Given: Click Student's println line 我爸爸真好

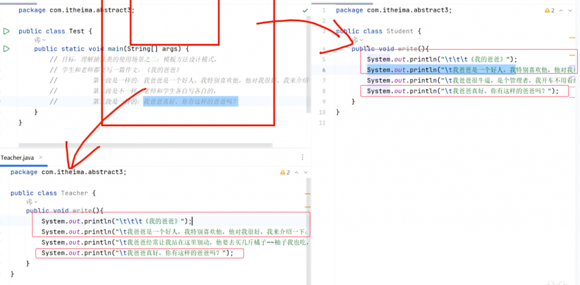Looking at the screenshot, I should [x=463, y=91].
